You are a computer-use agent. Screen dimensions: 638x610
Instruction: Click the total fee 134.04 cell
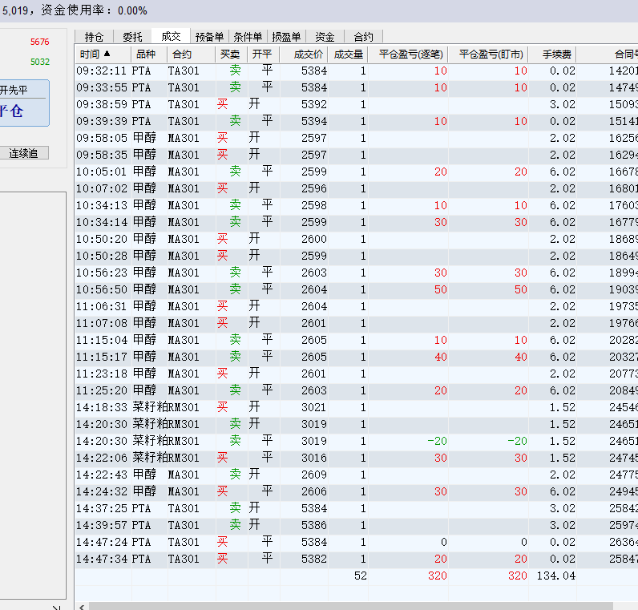[555, 576]
